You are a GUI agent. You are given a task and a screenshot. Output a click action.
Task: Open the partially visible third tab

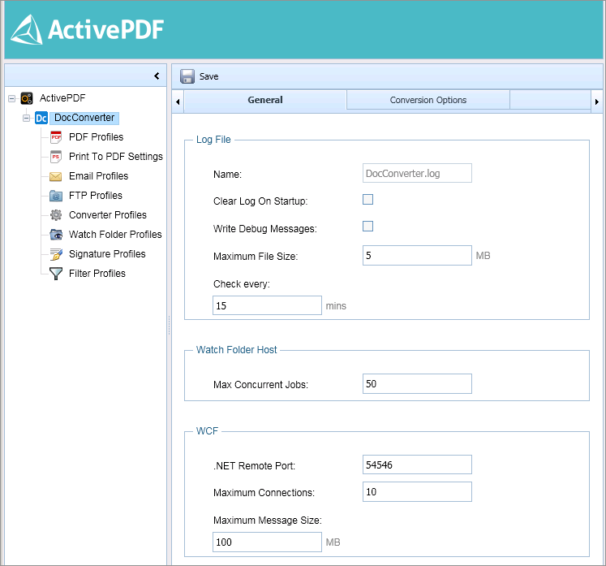click(x=550, y=100)
